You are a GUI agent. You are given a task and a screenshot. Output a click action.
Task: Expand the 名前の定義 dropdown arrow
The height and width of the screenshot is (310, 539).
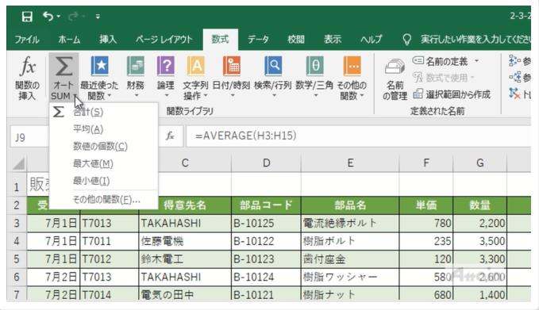click(x=476, y=61)
